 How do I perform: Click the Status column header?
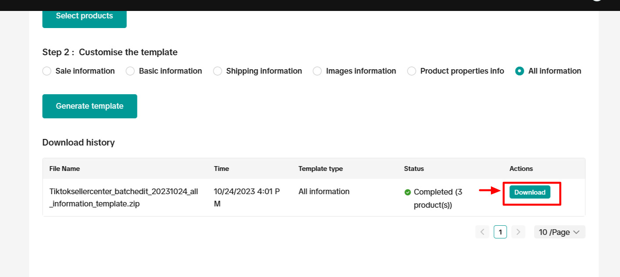click(414, 169)
